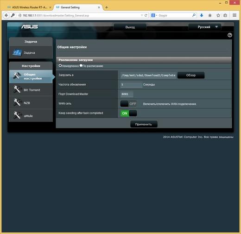241x234 pixels.
Task: Click the Настройки sidebar header
Action: (31, 66)
